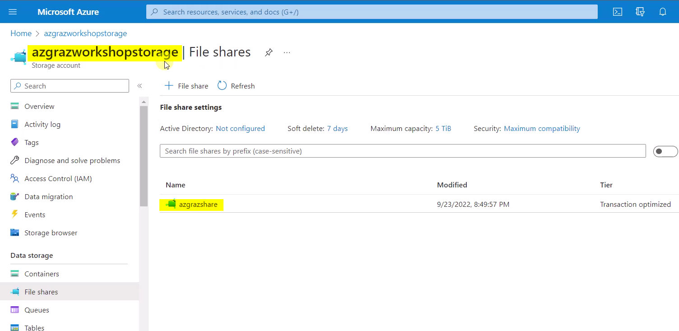
Task: Click the Name column header
Action: 176,185
